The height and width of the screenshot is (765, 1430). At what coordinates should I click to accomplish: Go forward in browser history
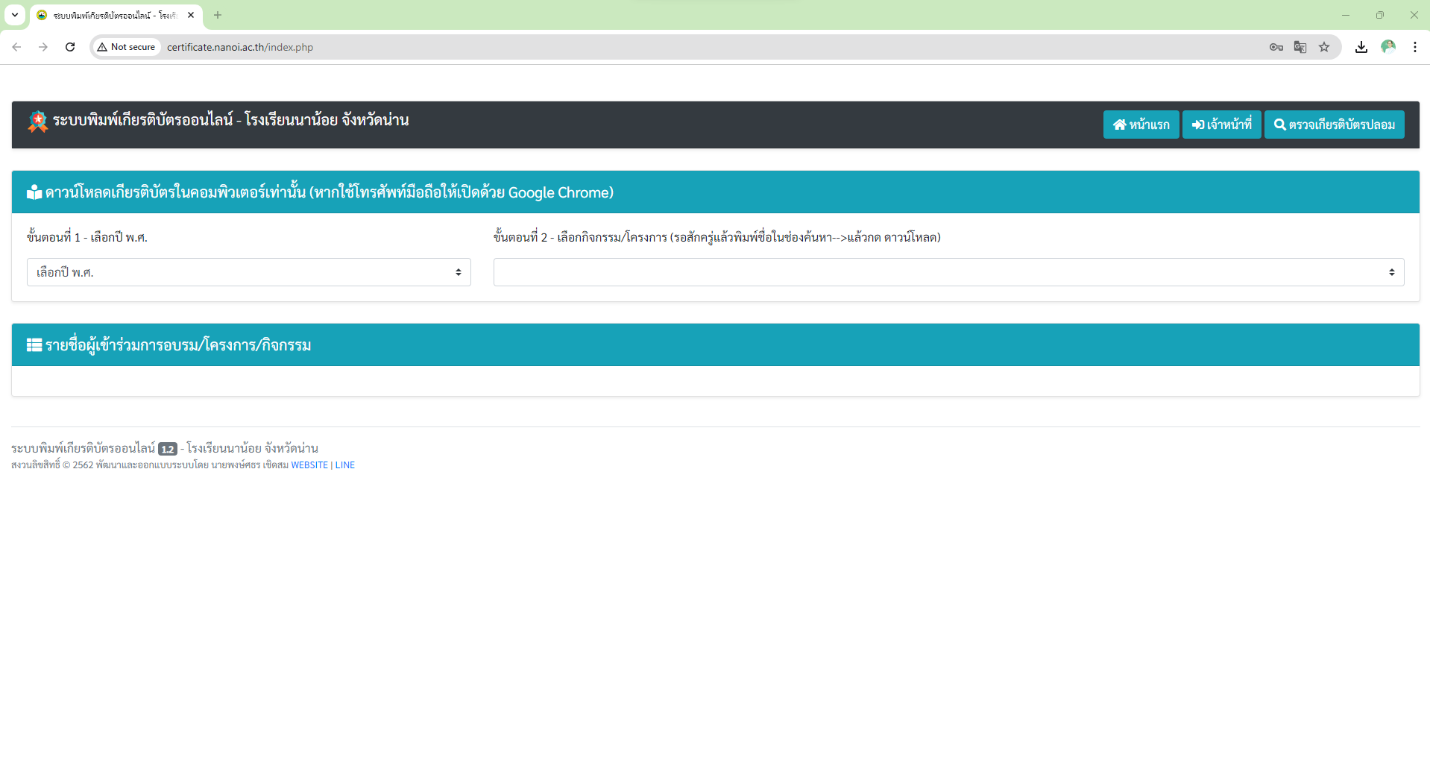[43, 47]
